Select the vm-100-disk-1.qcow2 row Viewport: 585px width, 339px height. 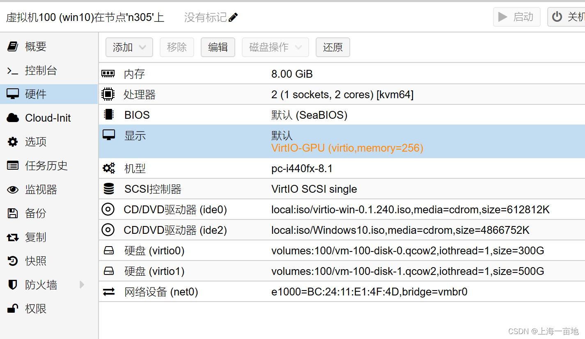[342, 271]
